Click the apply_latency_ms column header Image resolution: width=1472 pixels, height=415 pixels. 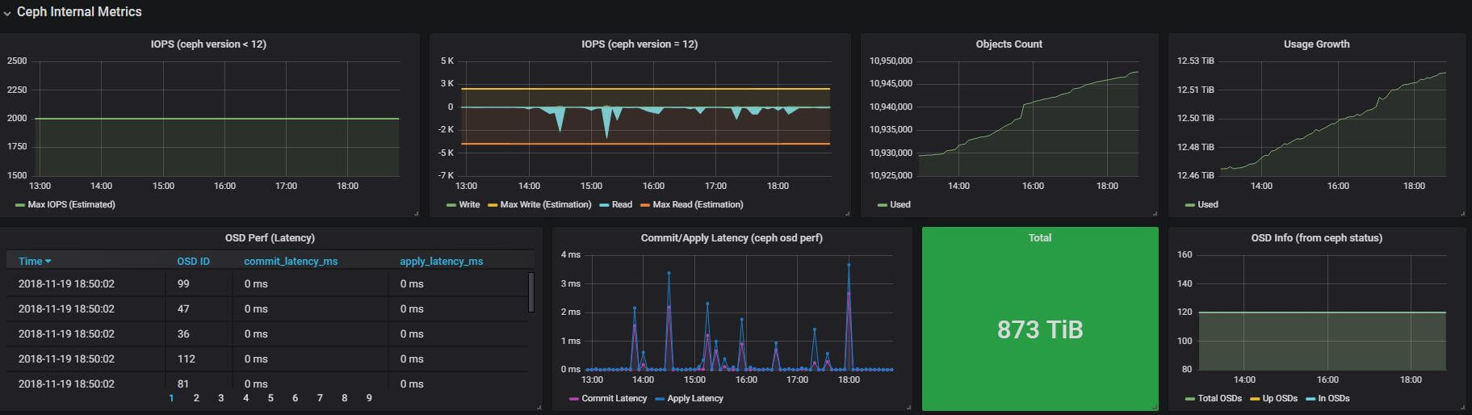click(x=441, y=261)
